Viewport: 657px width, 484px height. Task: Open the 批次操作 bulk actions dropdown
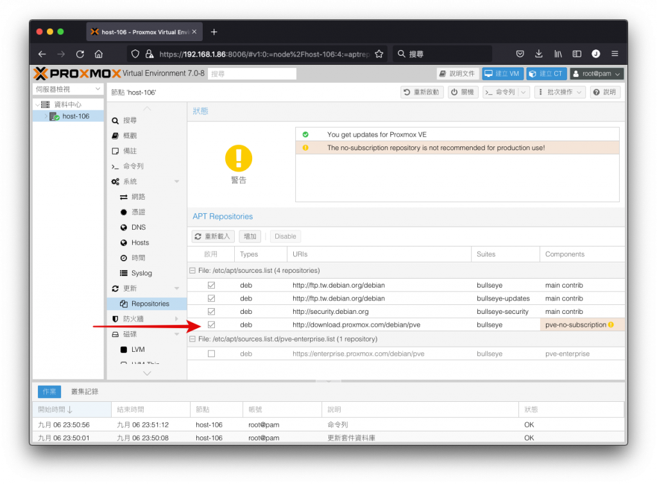point(559,92)
